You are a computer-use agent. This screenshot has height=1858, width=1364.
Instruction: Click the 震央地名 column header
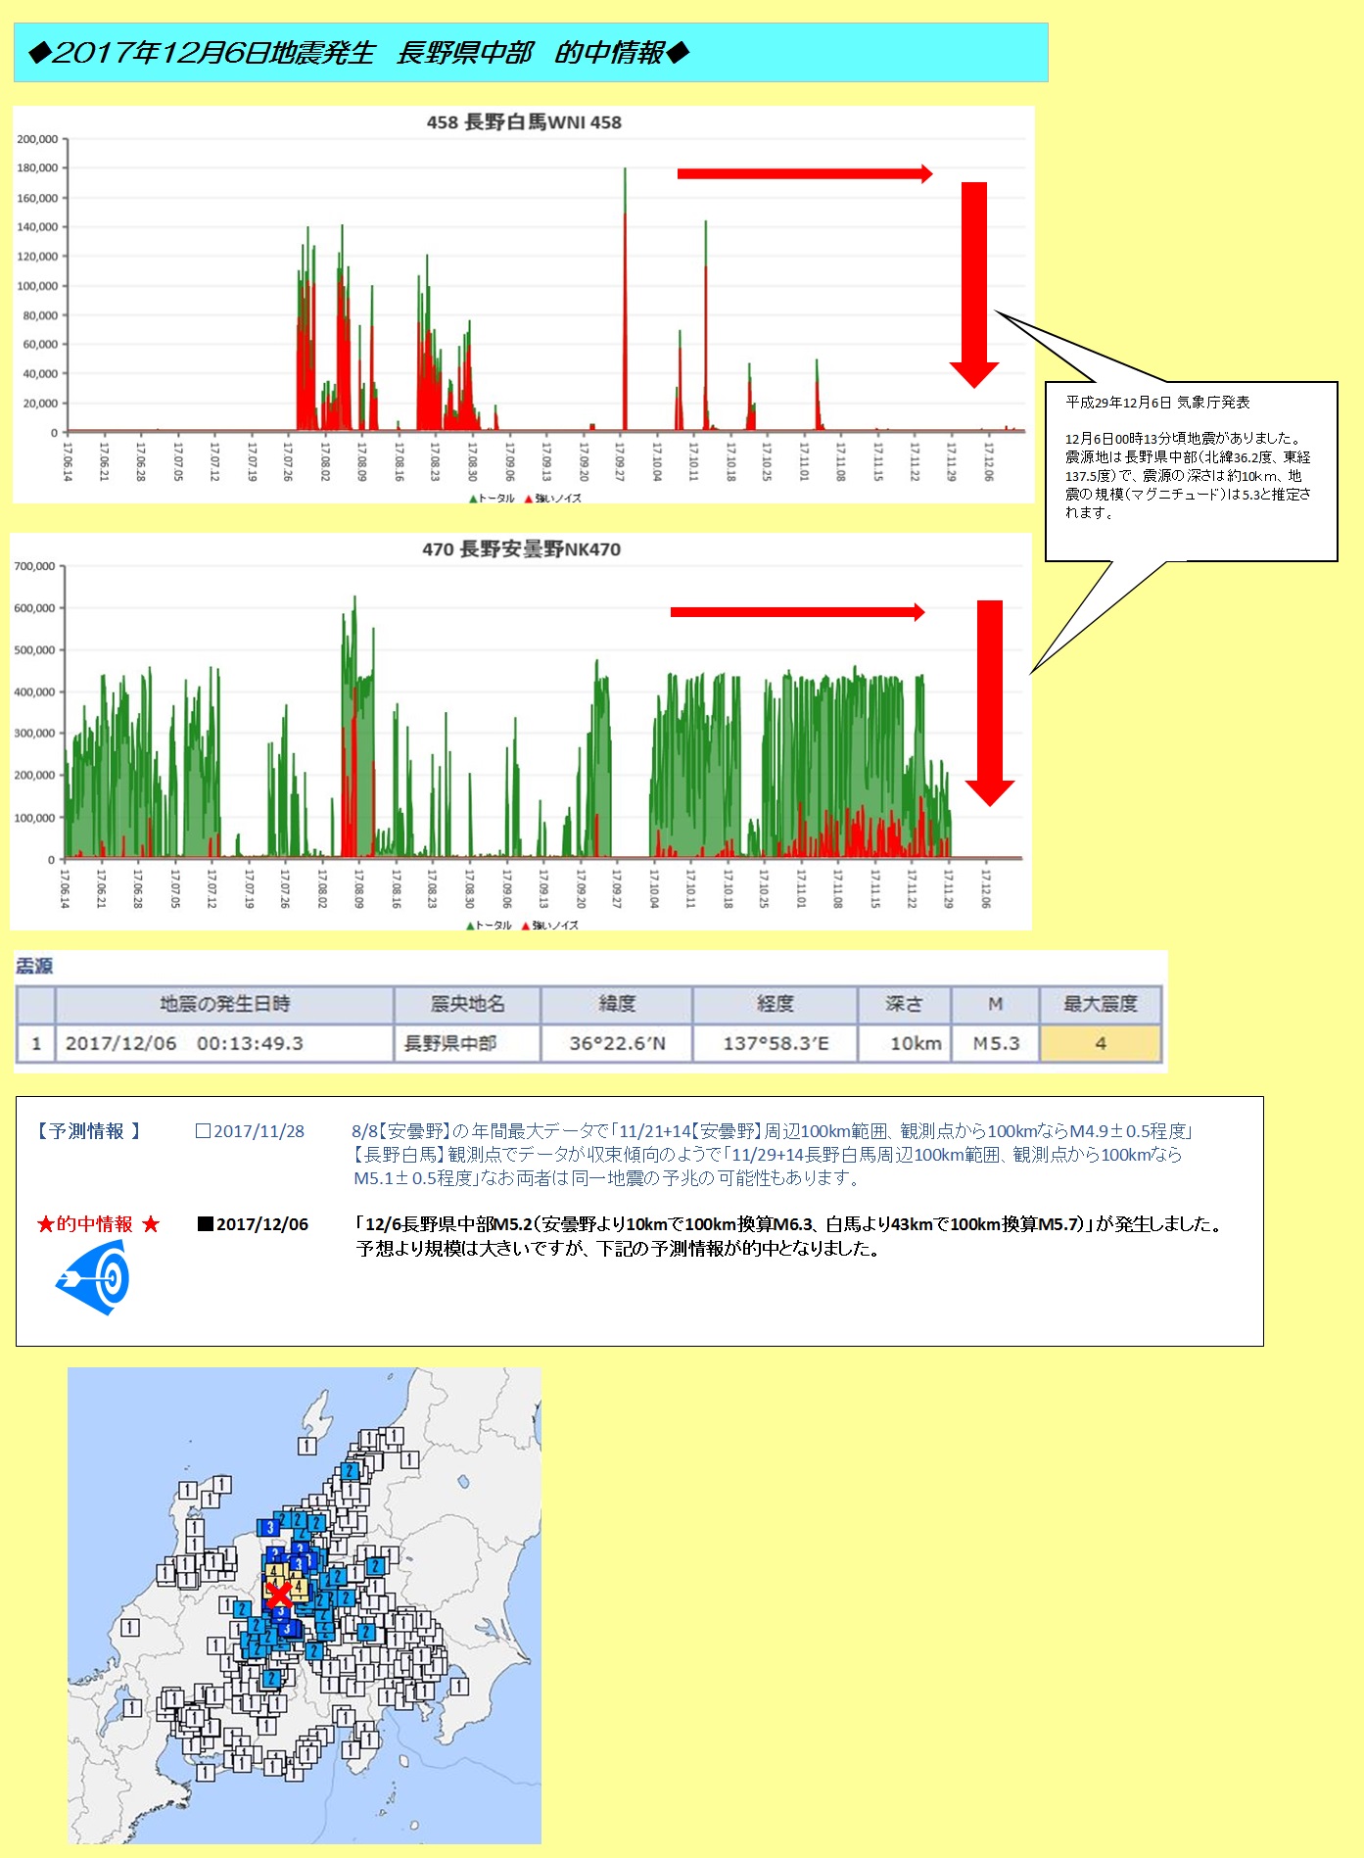[x=467, y=1004]
